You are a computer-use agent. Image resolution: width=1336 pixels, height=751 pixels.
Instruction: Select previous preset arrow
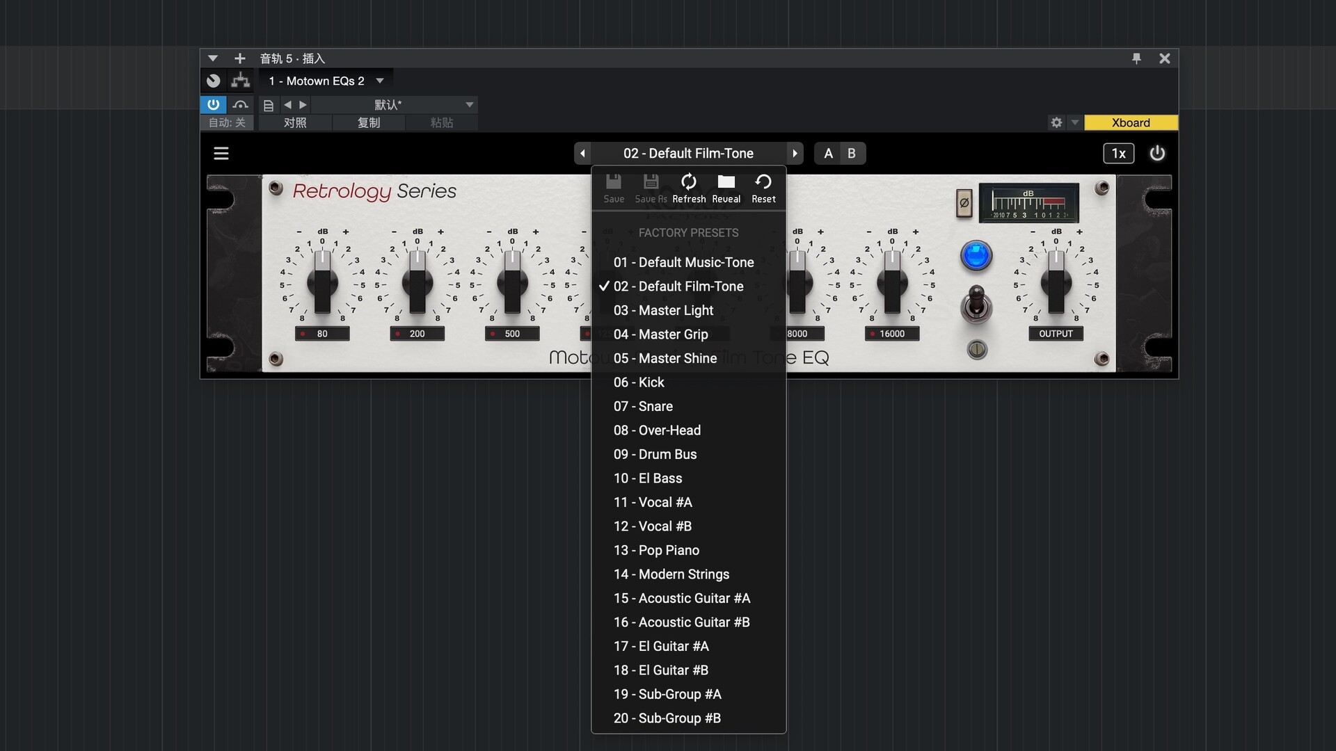[583, 153]
